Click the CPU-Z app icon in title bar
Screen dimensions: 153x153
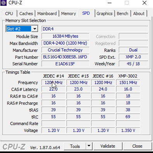(x=3, y=3)
